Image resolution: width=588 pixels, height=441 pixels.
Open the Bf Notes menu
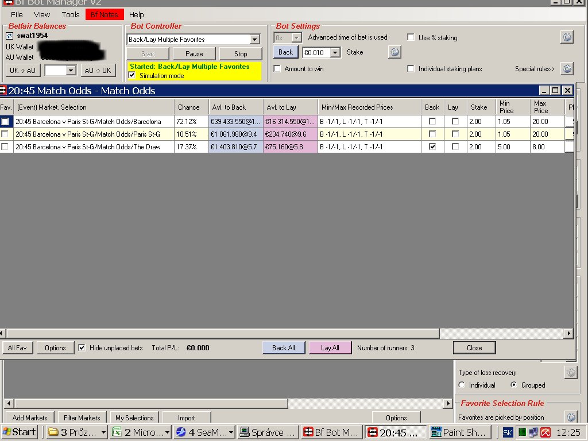coord(105,14)
